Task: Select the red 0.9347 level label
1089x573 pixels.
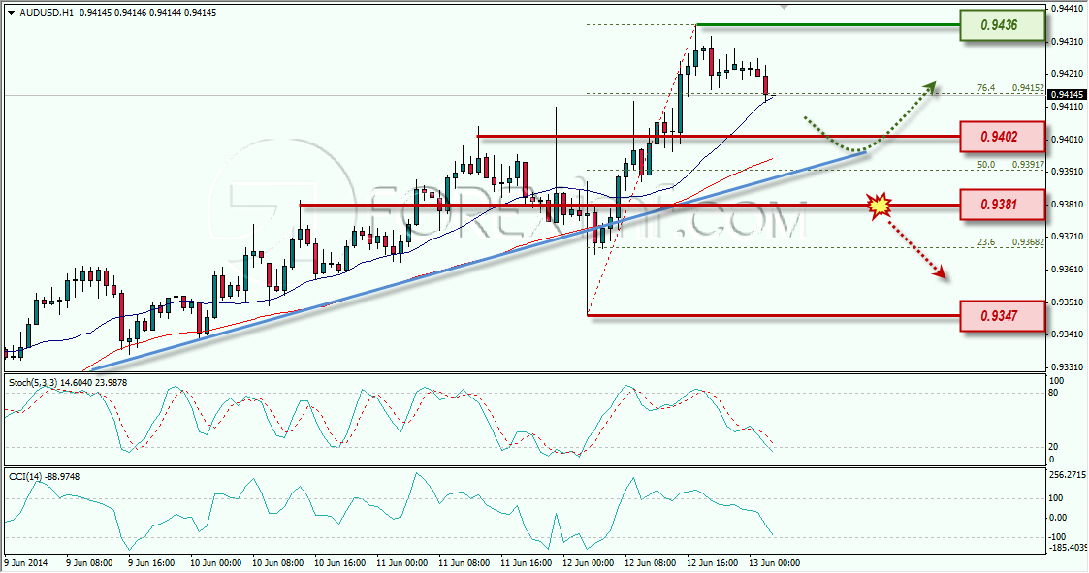Action: tap(1002, 316)
